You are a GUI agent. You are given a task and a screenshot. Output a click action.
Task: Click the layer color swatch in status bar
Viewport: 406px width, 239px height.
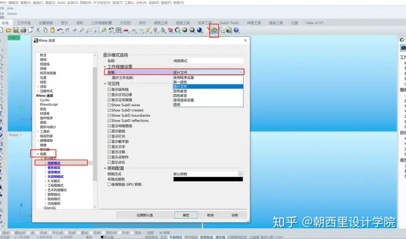click(102, 237)
